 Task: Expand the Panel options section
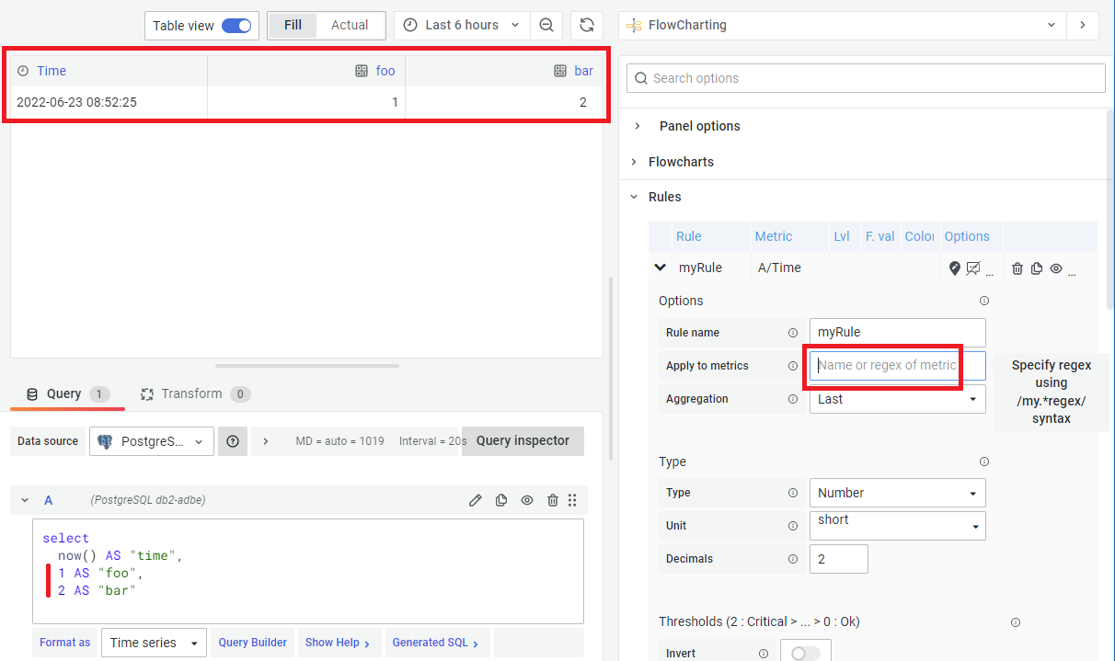point(699,126)
